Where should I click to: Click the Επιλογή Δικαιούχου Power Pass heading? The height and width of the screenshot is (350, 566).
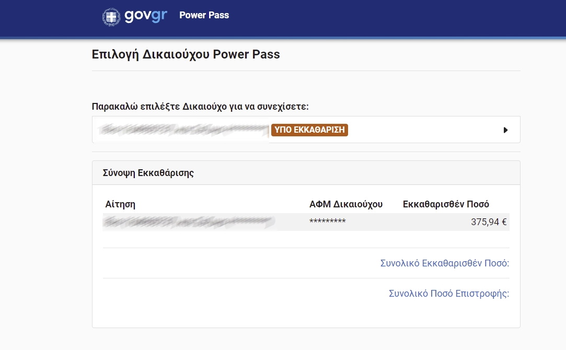186,54
